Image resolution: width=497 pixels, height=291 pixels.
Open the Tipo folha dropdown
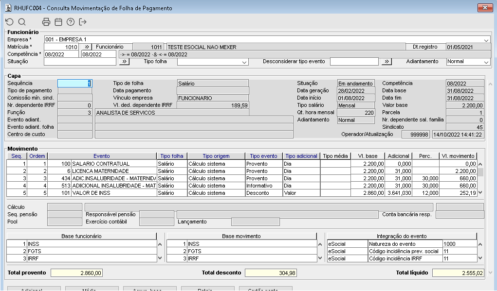pos(244,62)
